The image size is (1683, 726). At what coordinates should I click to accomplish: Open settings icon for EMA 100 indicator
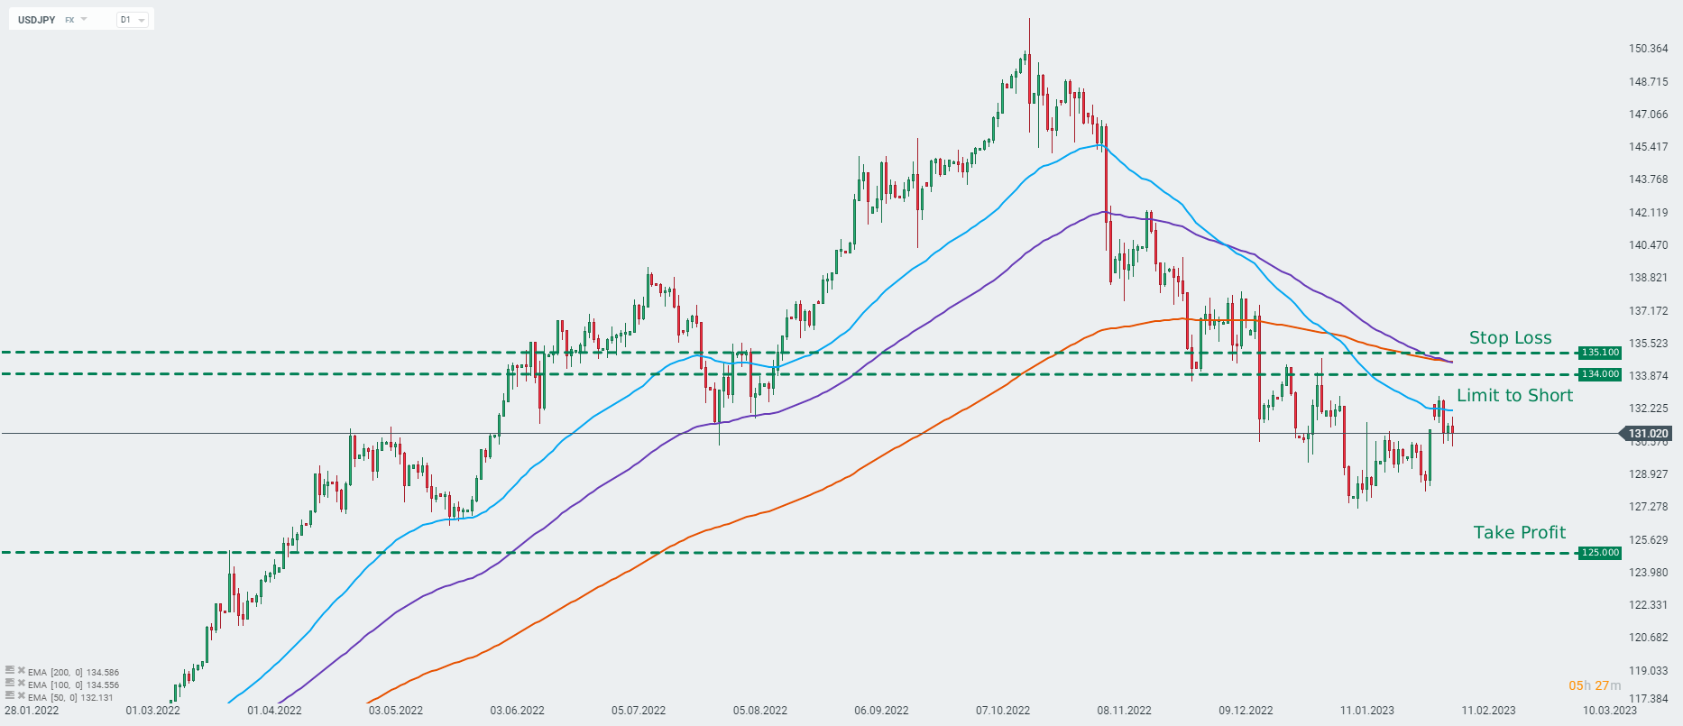pyautogui.click(x=10, y=684)
